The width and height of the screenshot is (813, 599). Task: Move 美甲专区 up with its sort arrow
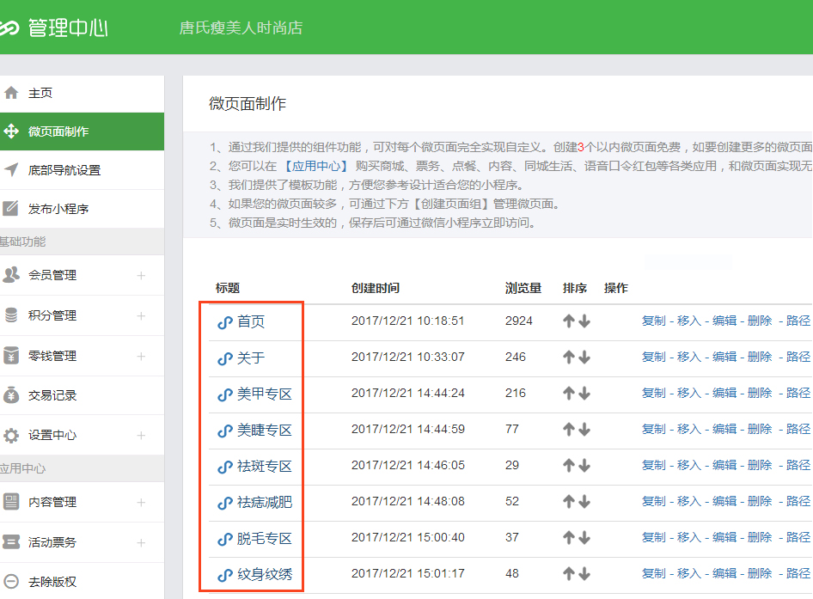click(x=568, y=394)
